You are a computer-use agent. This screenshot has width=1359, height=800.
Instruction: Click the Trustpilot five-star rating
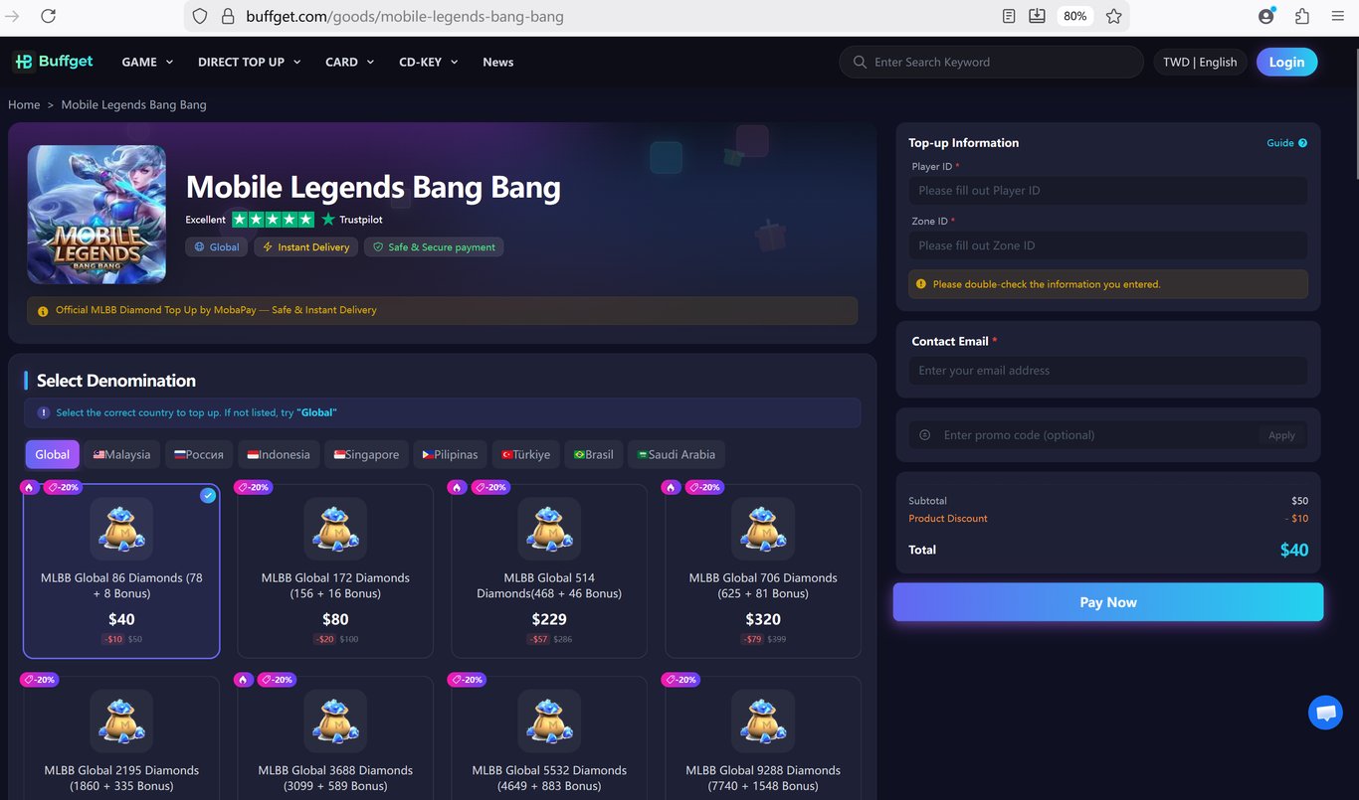(273, 220)
